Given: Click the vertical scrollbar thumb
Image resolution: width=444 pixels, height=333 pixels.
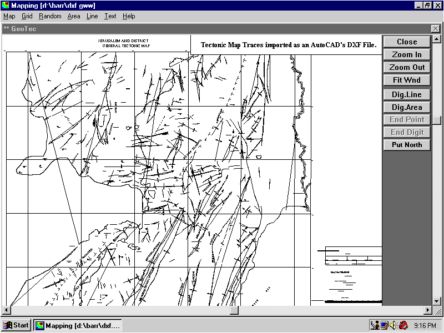Looking at the screenshot, I should point(437,120).
